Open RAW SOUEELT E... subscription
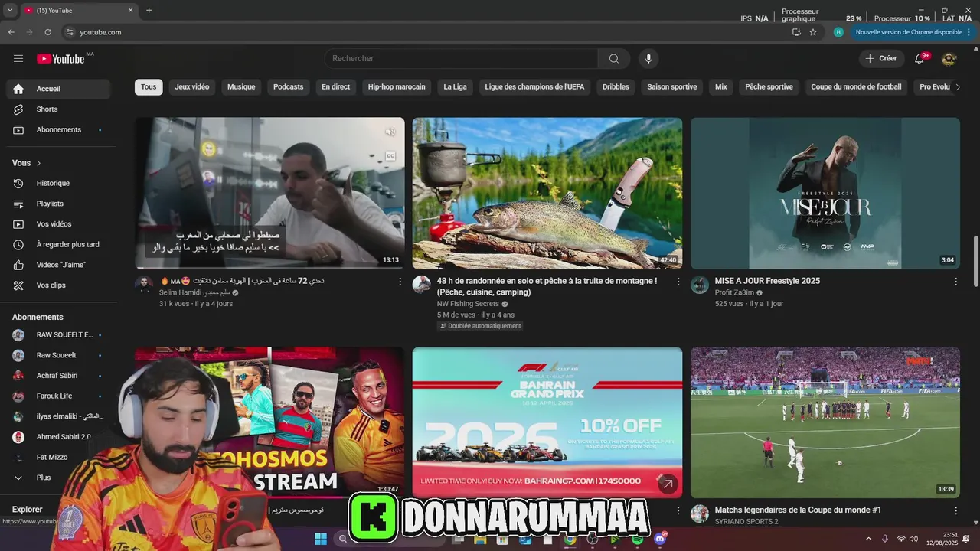Image resolution: width=980 pixels, height=551 pixels. 58,335
